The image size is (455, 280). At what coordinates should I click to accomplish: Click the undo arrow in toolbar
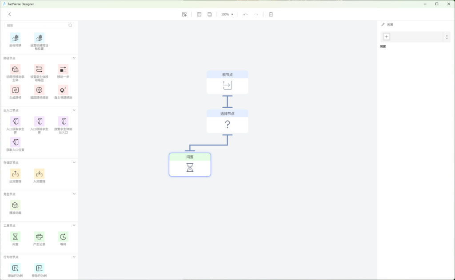[245, 14]
